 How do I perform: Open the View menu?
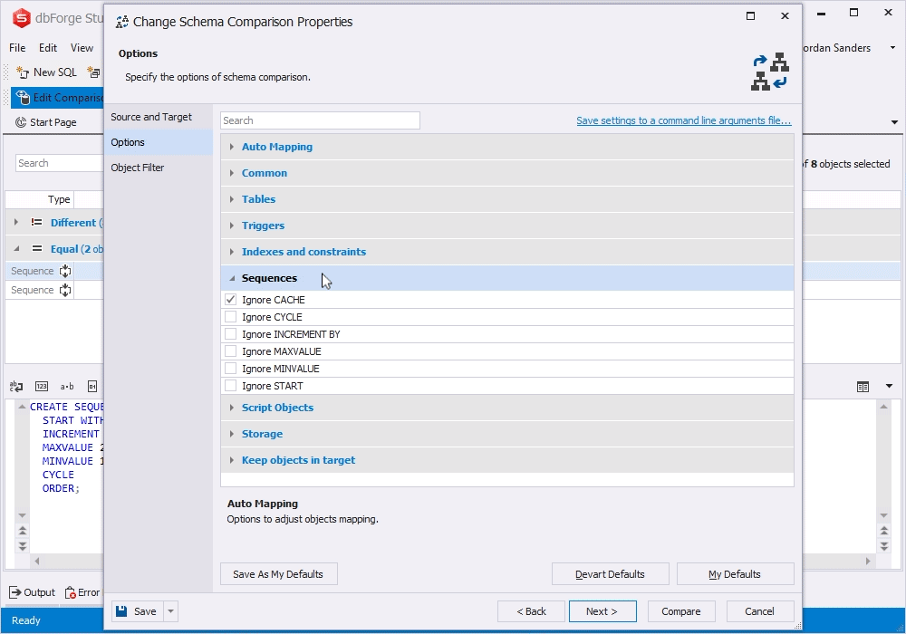click(x=82, y=48)
